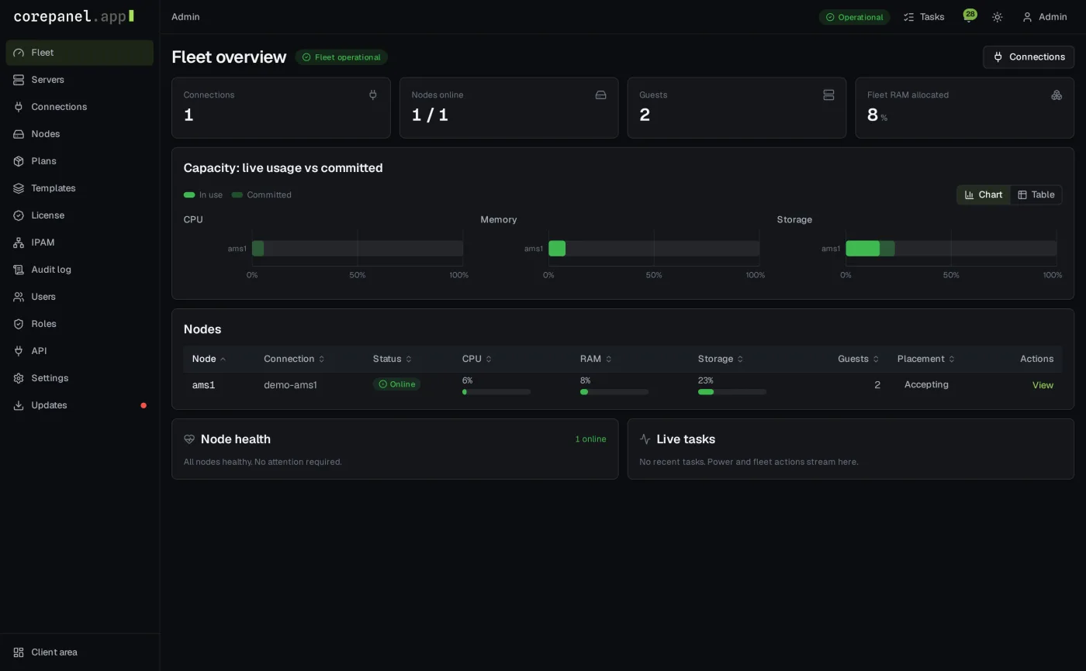
Task: Click the Roles shield icon in sidebar
Action: coord(19,324)
